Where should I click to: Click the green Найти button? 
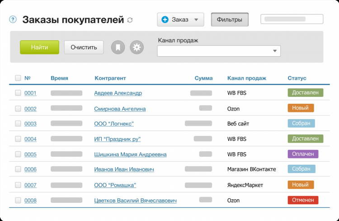(x=40, y=47)
